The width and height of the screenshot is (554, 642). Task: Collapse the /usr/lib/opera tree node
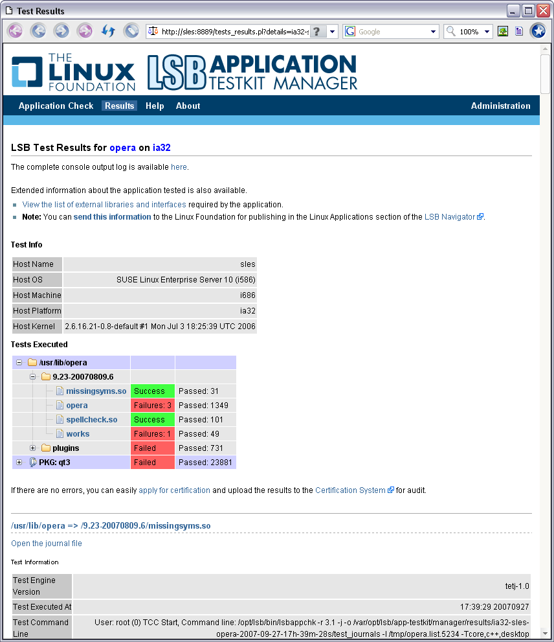[19, 362]
